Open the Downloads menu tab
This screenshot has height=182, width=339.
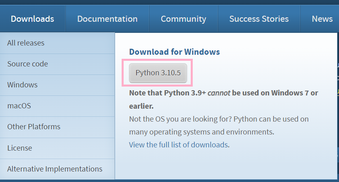pyautogui.click(x=32, y=19)
